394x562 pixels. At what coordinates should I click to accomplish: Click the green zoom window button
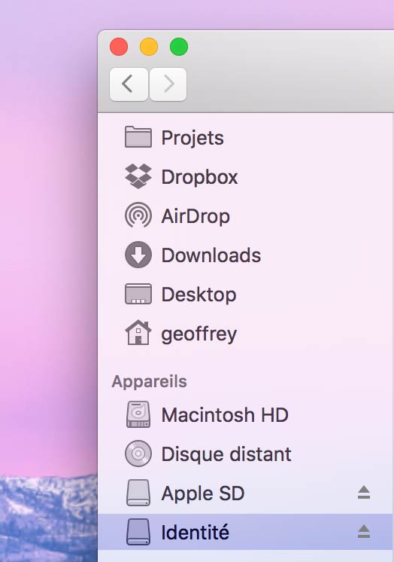179,47
